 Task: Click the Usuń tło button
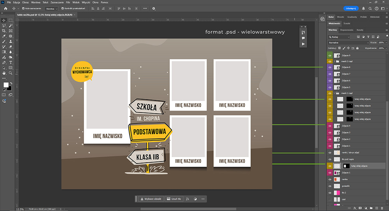click(x=174, y=199)
